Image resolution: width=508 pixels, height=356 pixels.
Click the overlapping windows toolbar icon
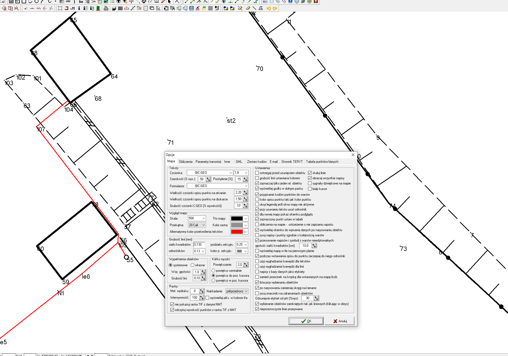tap(152, 8)
